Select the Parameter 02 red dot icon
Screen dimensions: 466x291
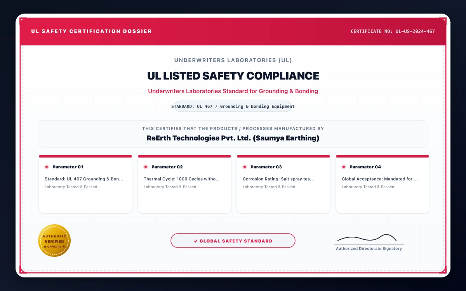(146, 167)
